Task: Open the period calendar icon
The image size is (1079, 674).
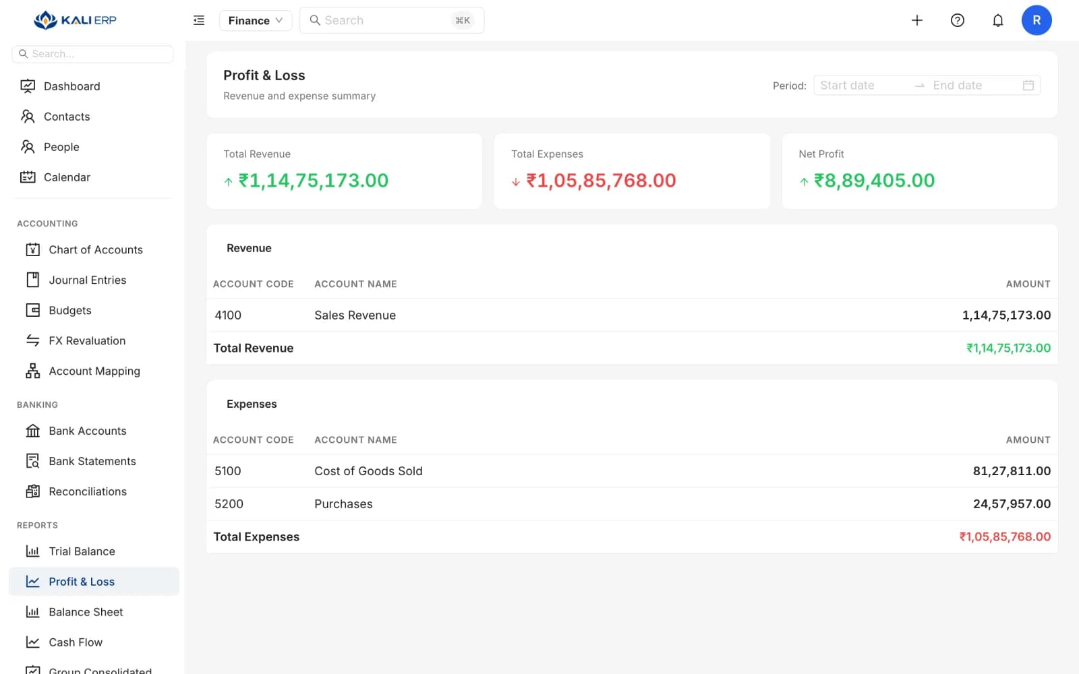Action: [1028, 86]
